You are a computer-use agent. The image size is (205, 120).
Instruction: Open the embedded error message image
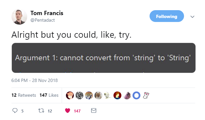click(104, 58)
